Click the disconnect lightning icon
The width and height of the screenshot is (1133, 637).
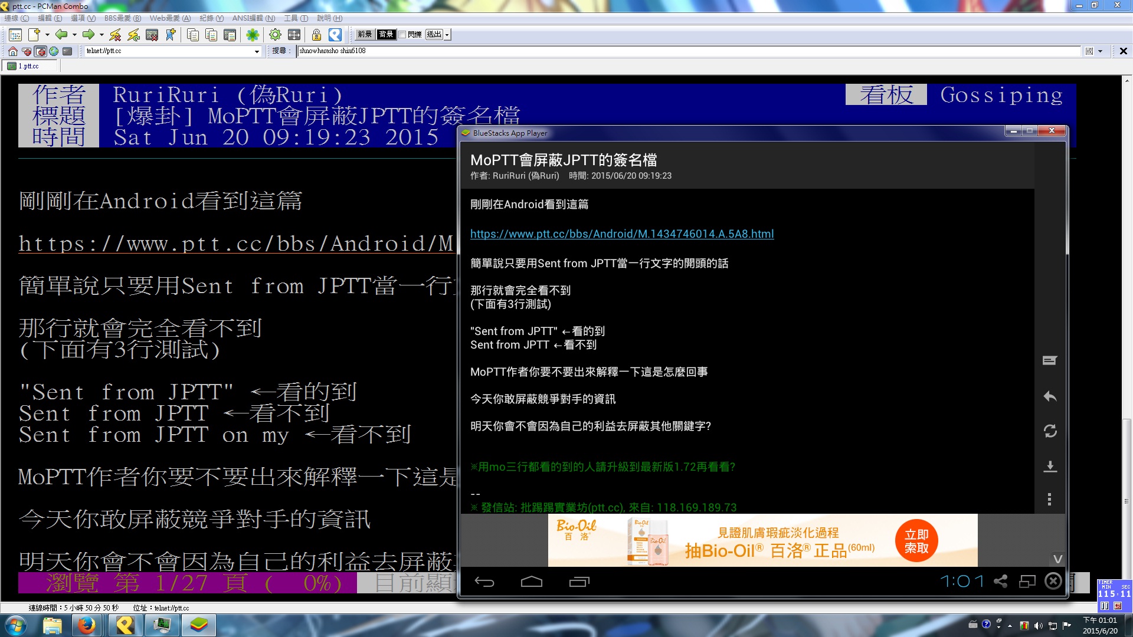[115, 35]
